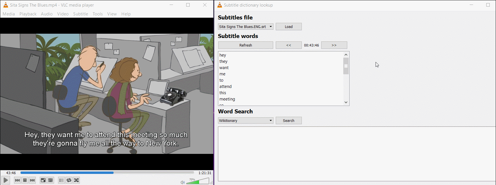Viewport: 496px width, 185px height.
Task: Open the Help menu
Action: coord(126,14)
